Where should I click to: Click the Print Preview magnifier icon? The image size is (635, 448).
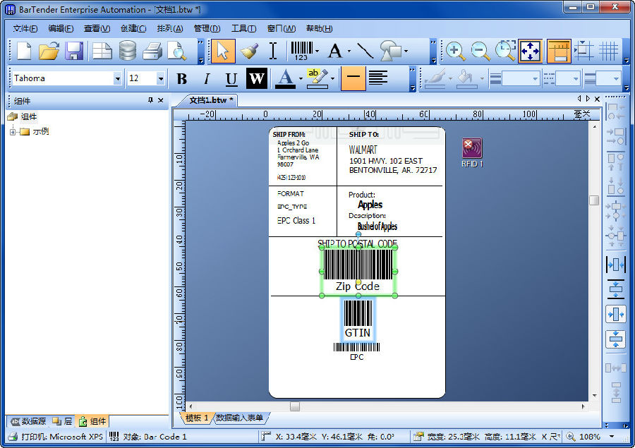point(176,51)
